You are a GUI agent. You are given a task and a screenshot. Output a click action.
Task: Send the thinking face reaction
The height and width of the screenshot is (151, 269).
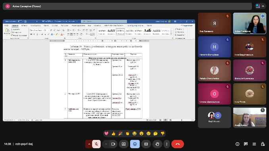[x=156, y=134]
